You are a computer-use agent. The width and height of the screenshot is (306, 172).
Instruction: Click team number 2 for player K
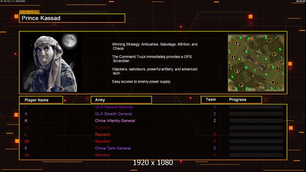[215, 121]
